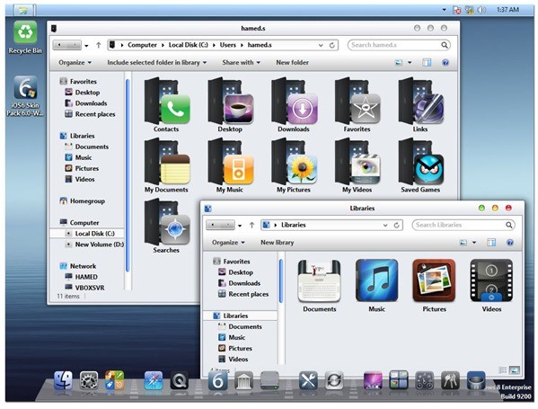Expand view options arrow in Libraries toolbar
538x409 pixels.
(x=474, y=243)
